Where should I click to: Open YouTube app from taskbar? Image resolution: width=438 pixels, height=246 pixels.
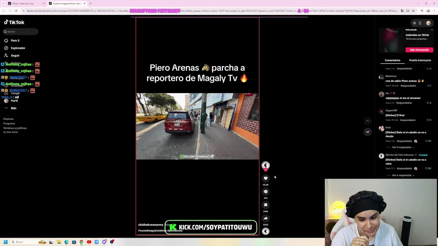tap(89, 242)
